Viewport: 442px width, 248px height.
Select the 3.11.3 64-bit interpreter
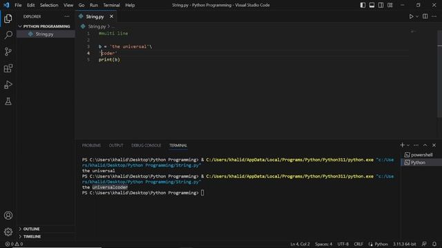point(405,244)
